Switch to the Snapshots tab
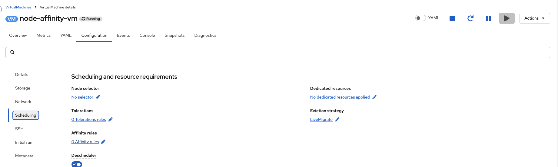 (174, 35)
